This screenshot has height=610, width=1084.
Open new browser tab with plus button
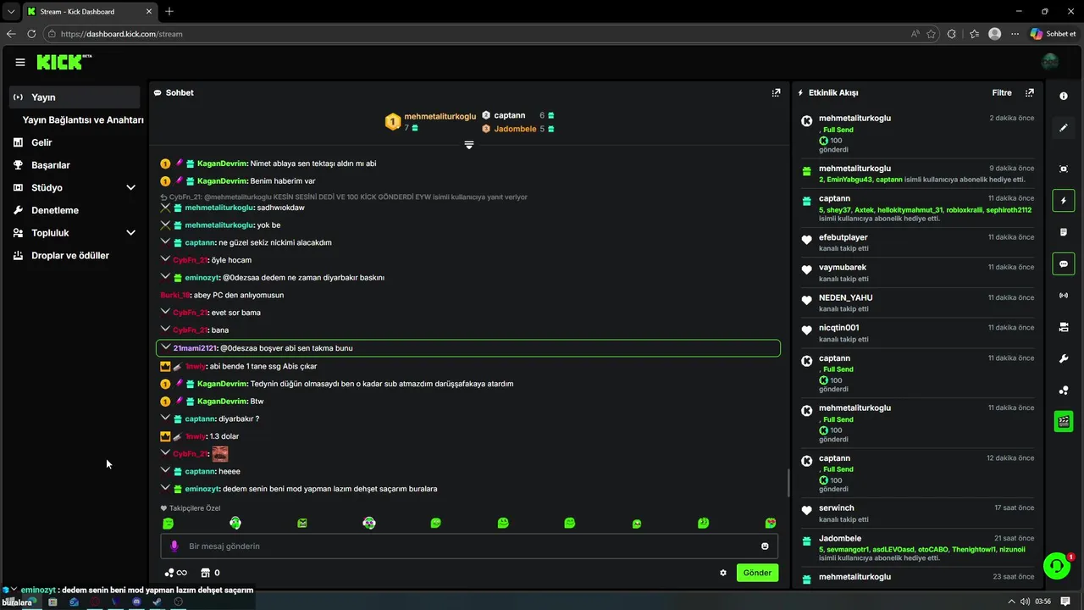coord(169,11)
